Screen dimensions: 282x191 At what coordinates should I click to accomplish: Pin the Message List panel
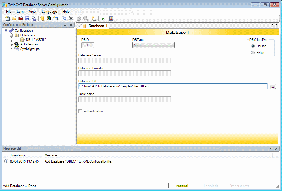(270, 149)
